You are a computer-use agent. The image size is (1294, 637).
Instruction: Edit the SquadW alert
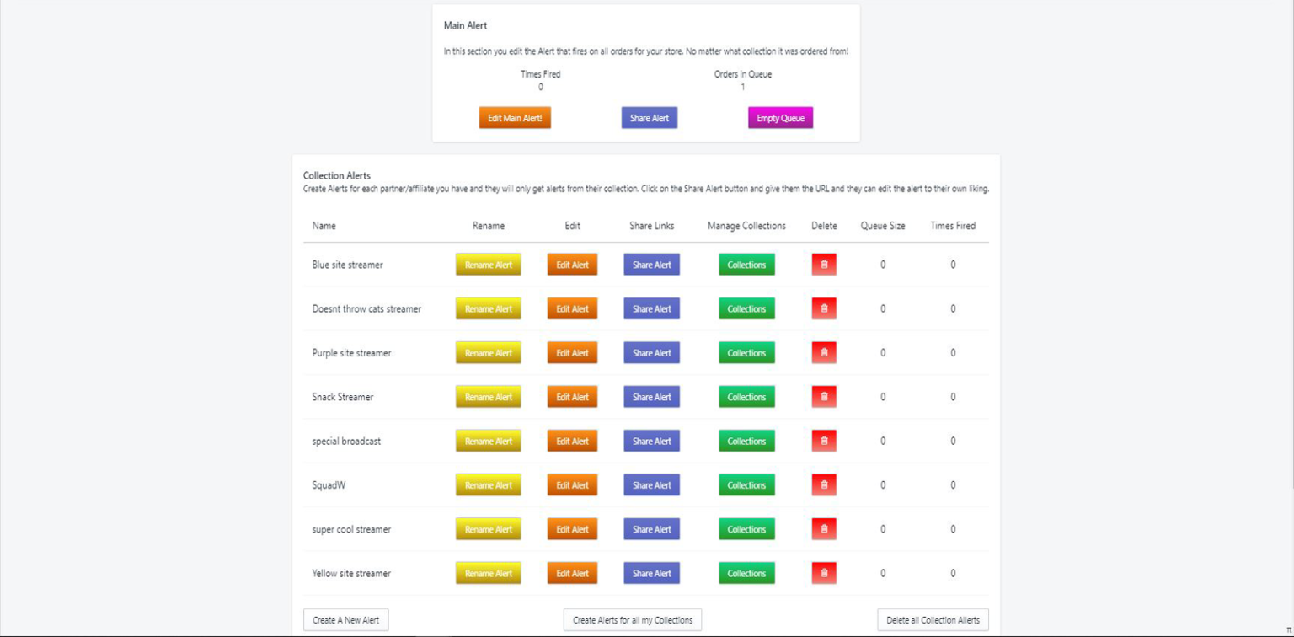(x=572, y=485)
